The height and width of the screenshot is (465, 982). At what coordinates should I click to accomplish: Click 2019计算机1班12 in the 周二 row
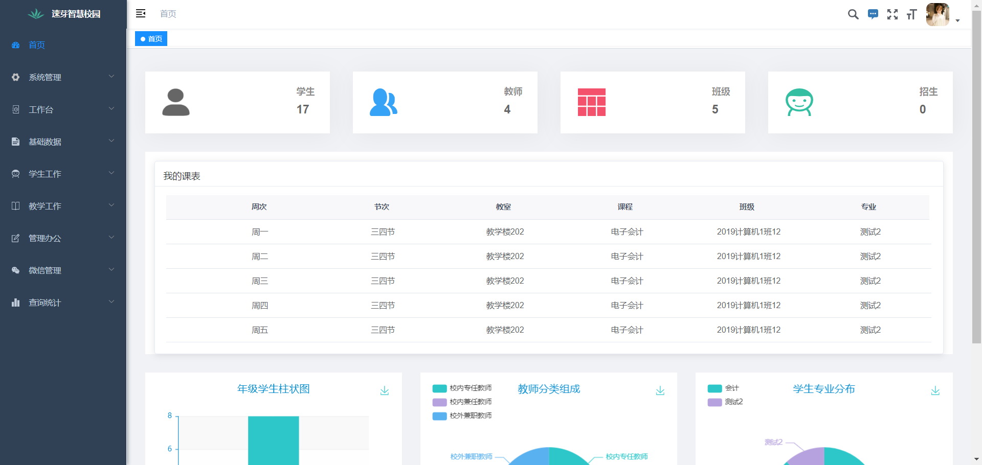[748, 257]
